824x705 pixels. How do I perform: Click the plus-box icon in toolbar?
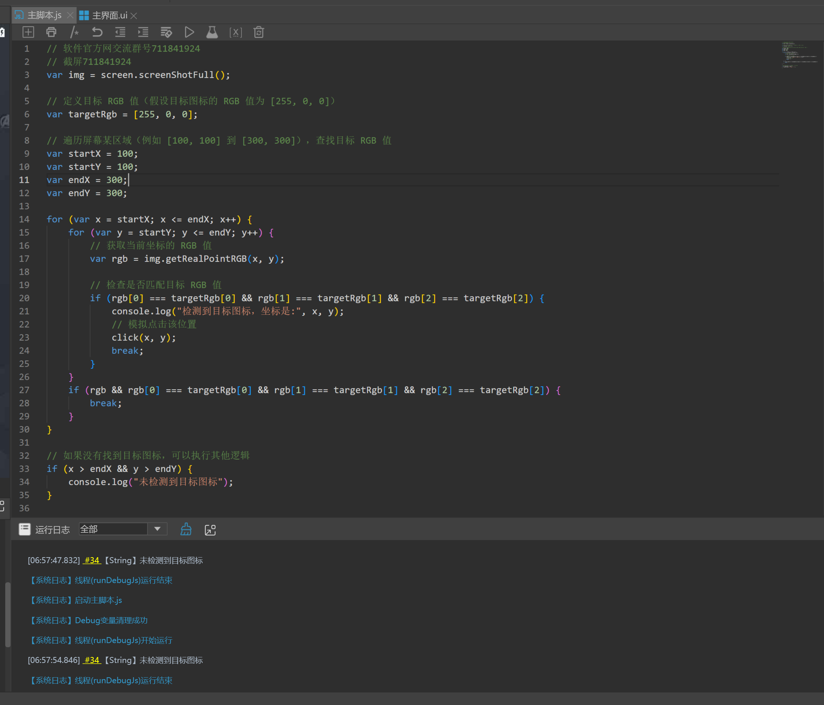[x=28, y=32]
